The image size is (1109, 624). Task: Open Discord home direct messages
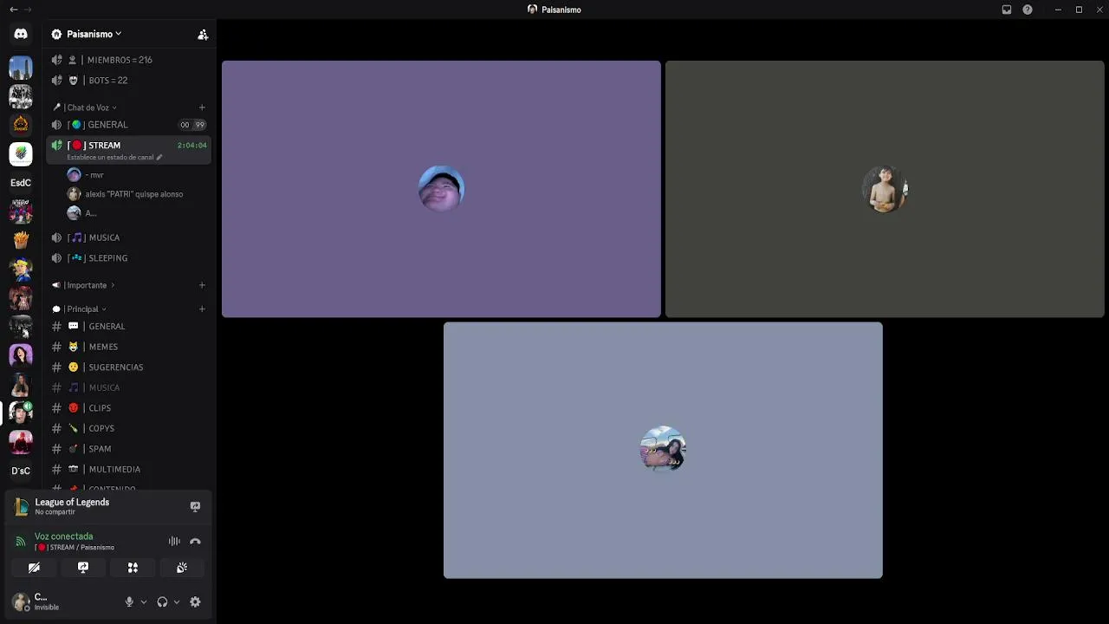21,34
